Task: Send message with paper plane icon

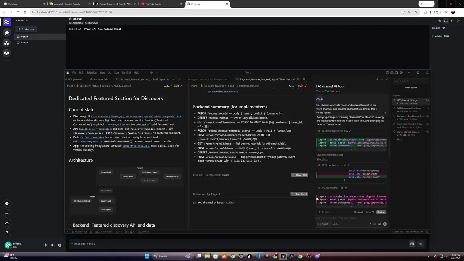Action: pos(420,244)
